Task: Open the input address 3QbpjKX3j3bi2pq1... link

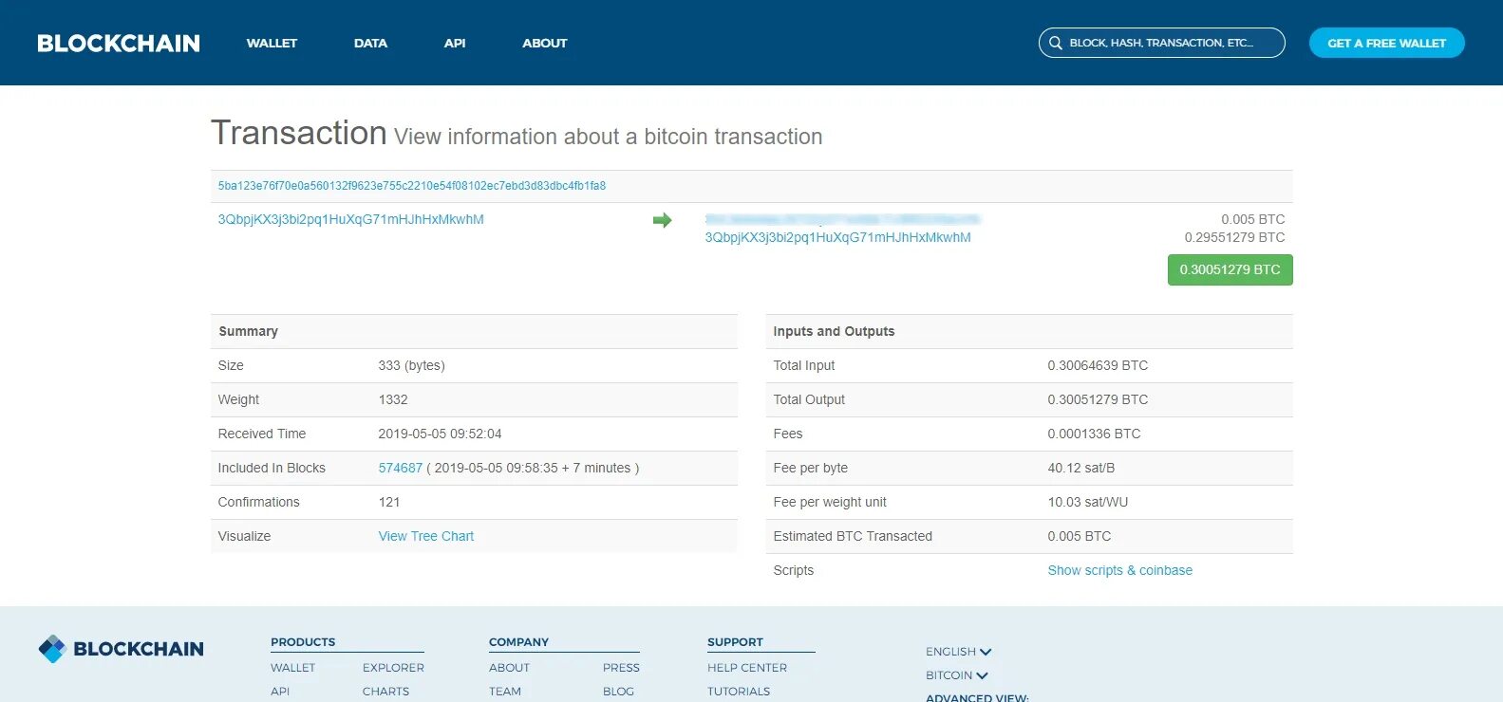Action: [x=351, y=219]
